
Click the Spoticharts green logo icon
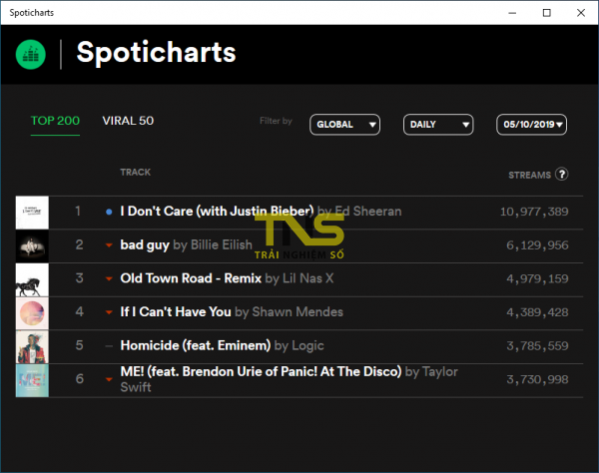pos(31,53)
